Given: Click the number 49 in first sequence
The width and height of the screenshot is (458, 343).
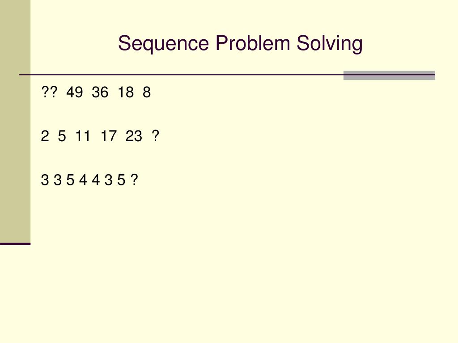Looking at the screenshot, I should 75,92.
